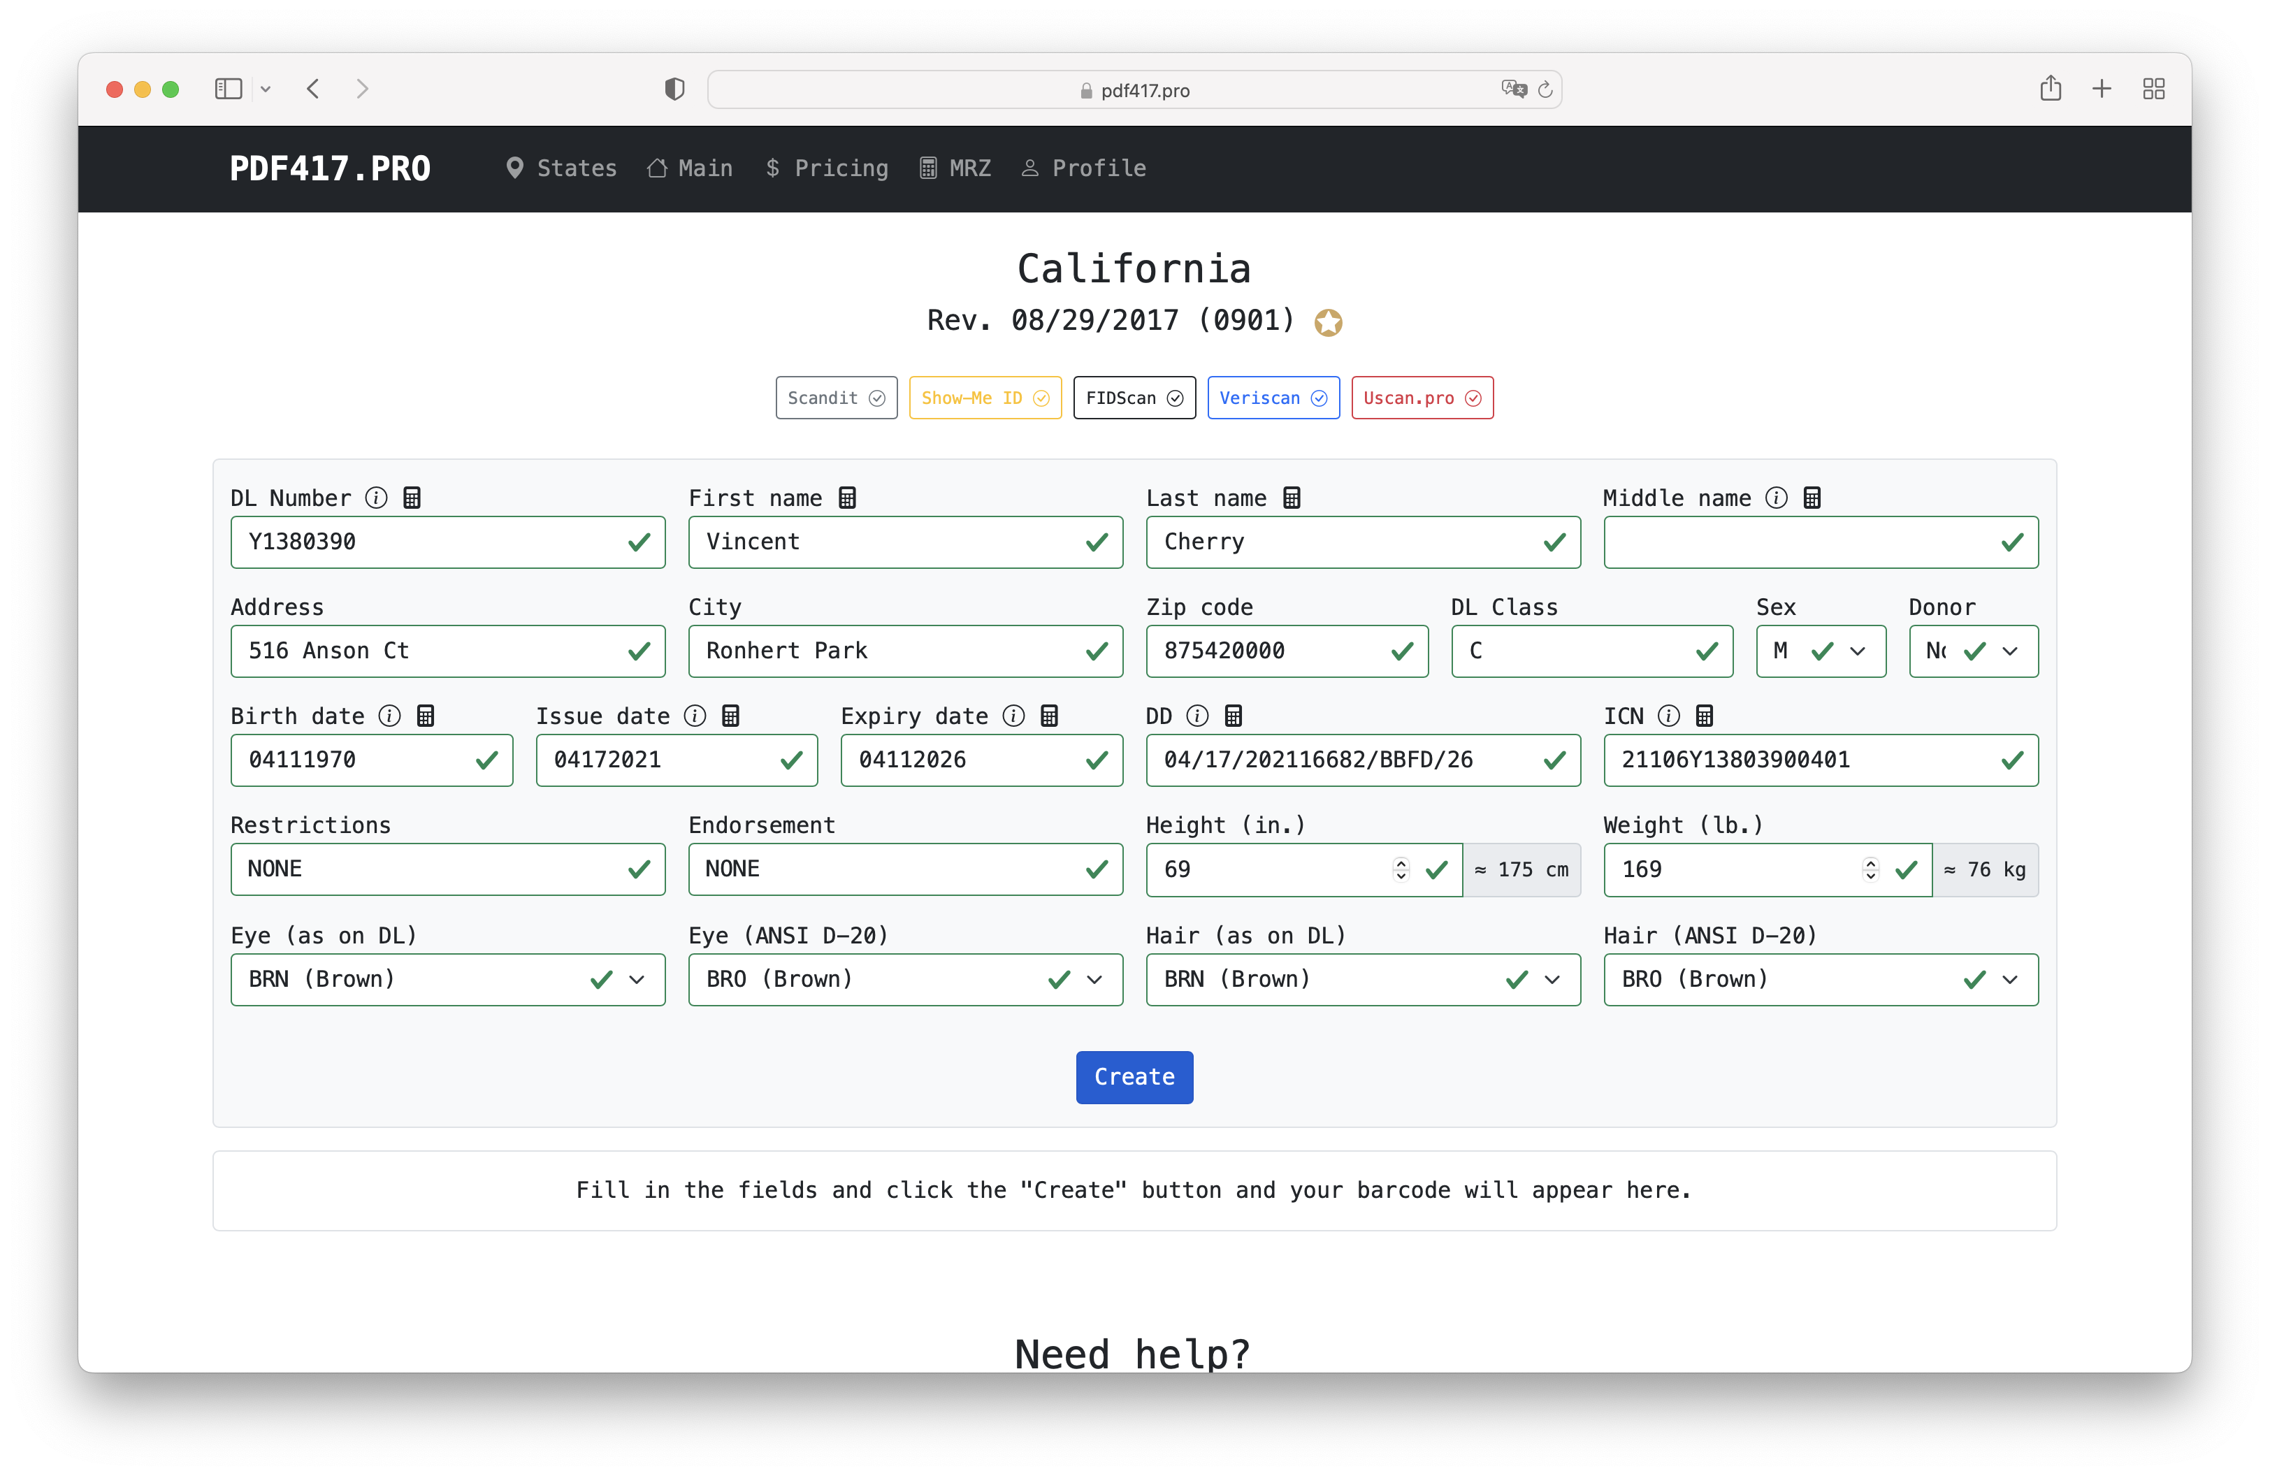This screenshot has width=2270, height=1476.
Task: Click the gold star icon after revision text
Action: click(x=1328, y=324)
